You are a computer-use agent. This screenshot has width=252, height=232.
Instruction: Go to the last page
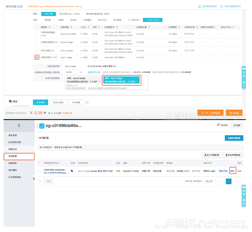239,182
